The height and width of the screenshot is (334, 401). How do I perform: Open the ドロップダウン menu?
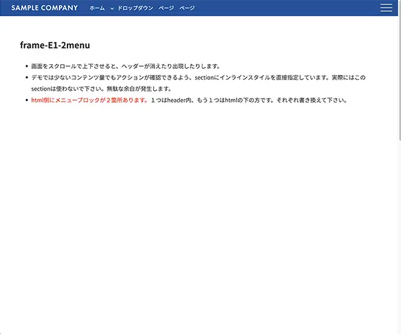pyautogui.click(x=135, y=8)
